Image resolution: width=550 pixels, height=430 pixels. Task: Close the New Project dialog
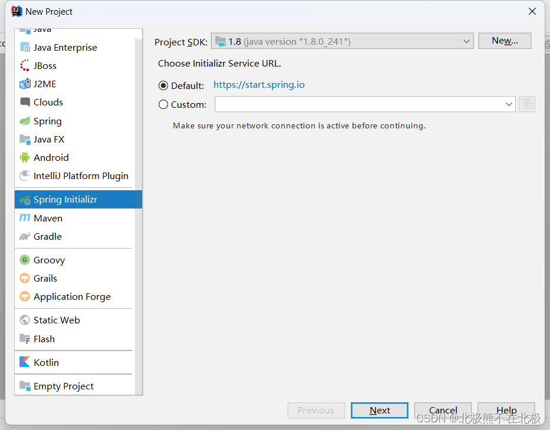click(532, 11)
